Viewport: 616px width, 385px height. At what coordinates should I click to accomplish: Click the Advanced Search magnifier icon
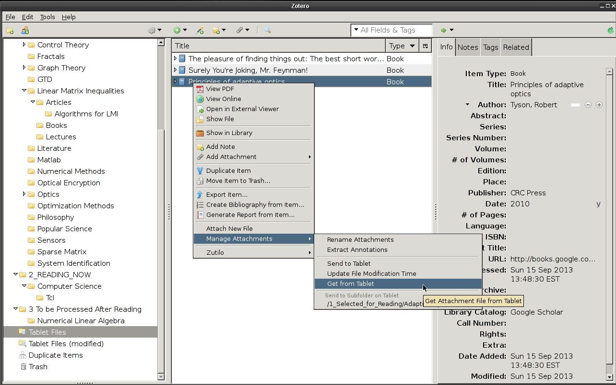pyautogui.click(x=267, y=30)
